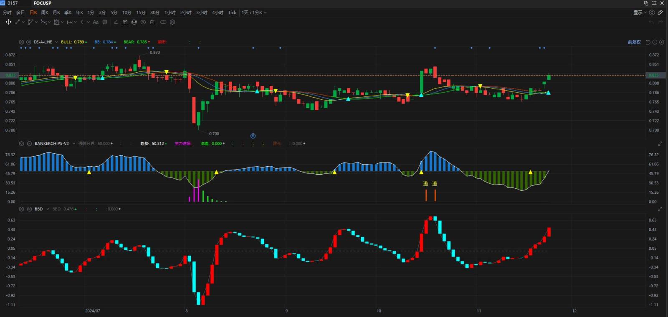This screenshot has height=317, width=668.
Task: Select the 4小时 timeframe
Action: pos(218,13)
